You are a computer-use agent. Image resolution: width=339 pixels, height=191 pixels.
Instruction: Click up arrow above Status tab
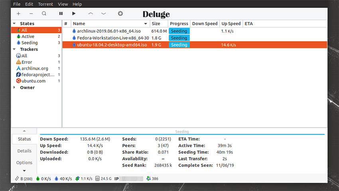pyautogui.click(x=24, y=131)
